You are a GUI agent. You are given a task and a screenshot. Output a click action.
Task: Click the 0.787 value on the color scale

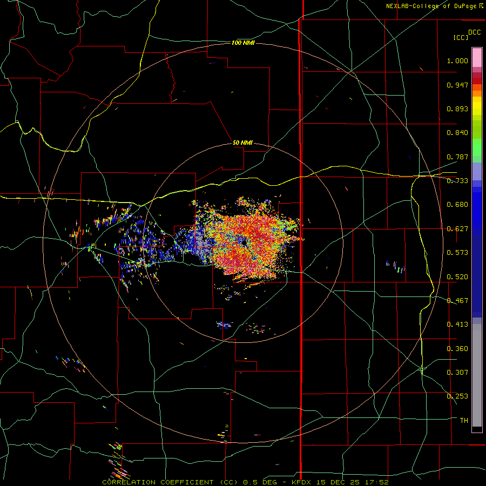point(457,157)
